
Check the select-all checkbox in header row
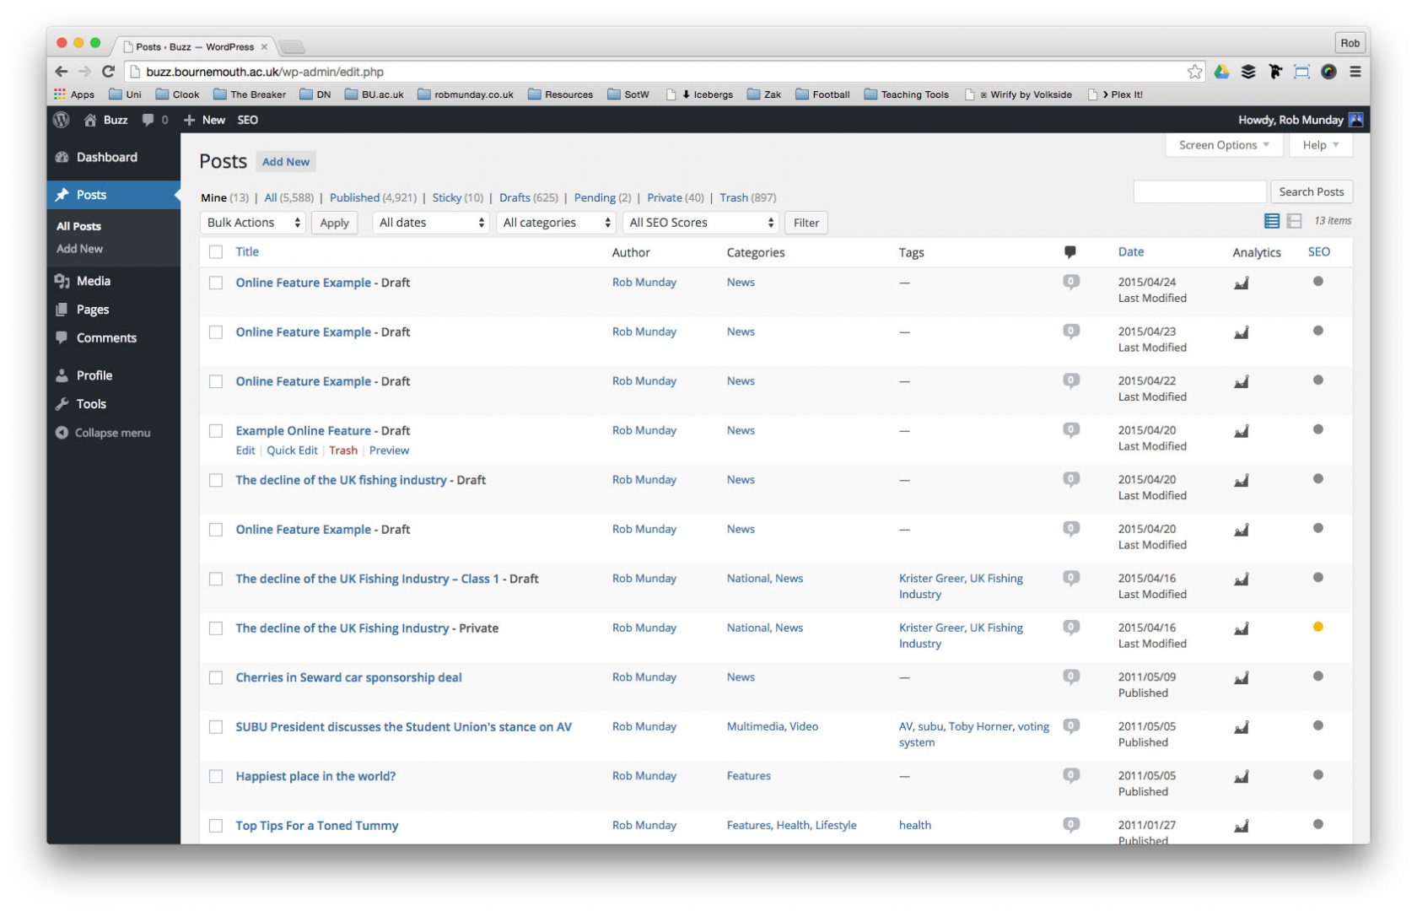(x=216, y=252)
